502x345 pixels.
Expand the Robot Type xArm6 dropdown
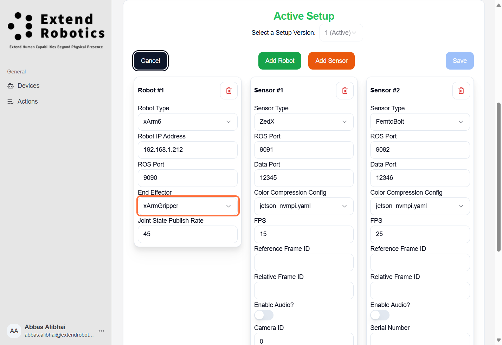click(187, 122)
